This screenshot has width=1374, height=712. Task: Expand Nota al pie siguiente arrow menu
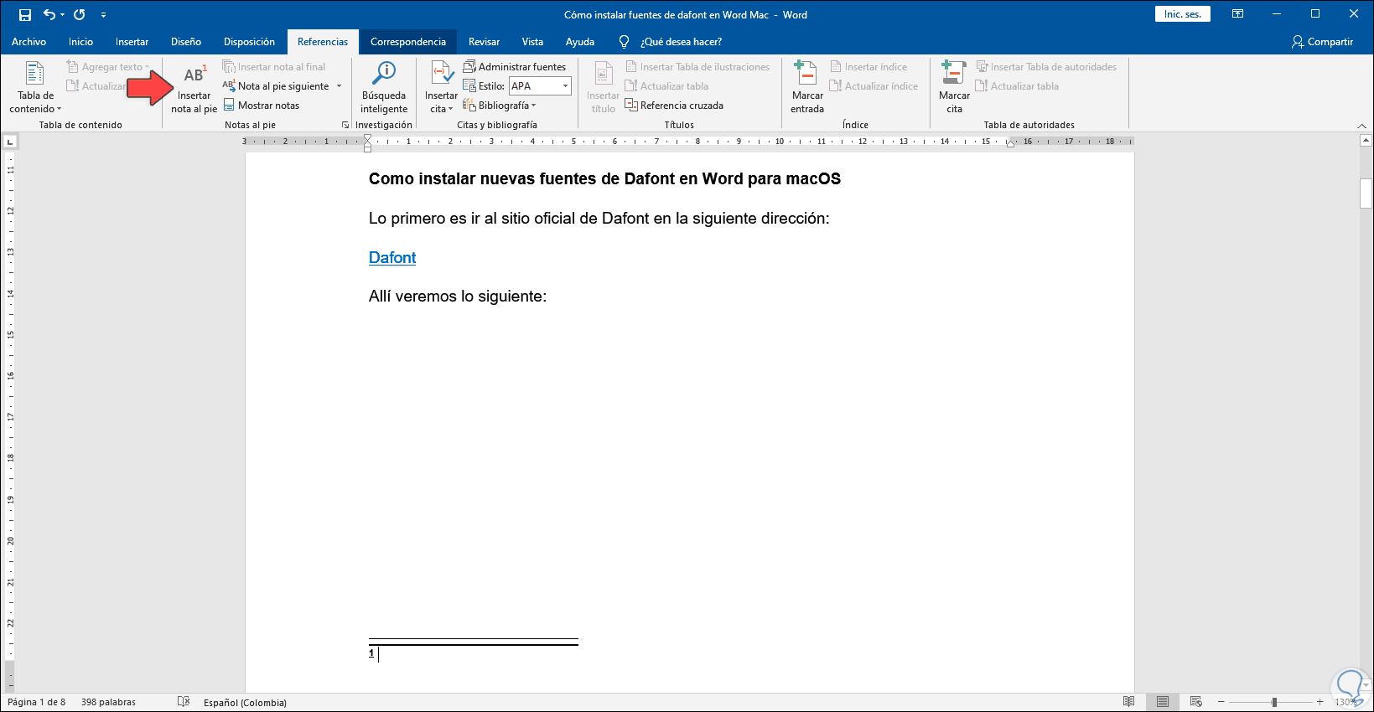click(x=340, y=86)
